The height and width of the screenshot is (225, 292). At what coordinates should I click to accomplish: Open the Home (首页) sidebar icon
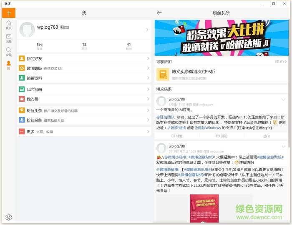pos(8,25)
